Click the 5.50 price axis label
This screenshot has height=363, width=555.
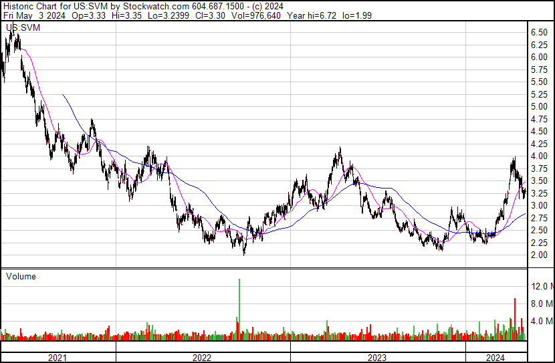click(x=539, y=82)
